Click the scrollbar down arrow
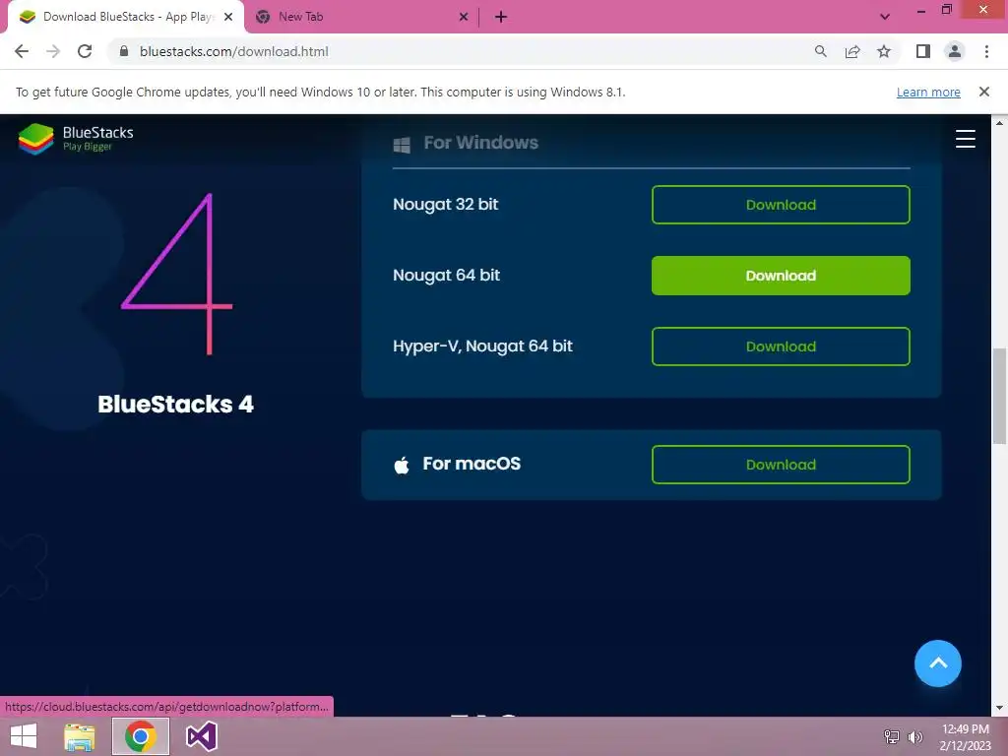1008x756 pixels. tap(999, 709)
